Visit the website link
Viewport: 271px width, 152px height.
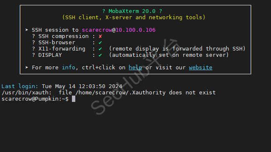tap(200, 68)
